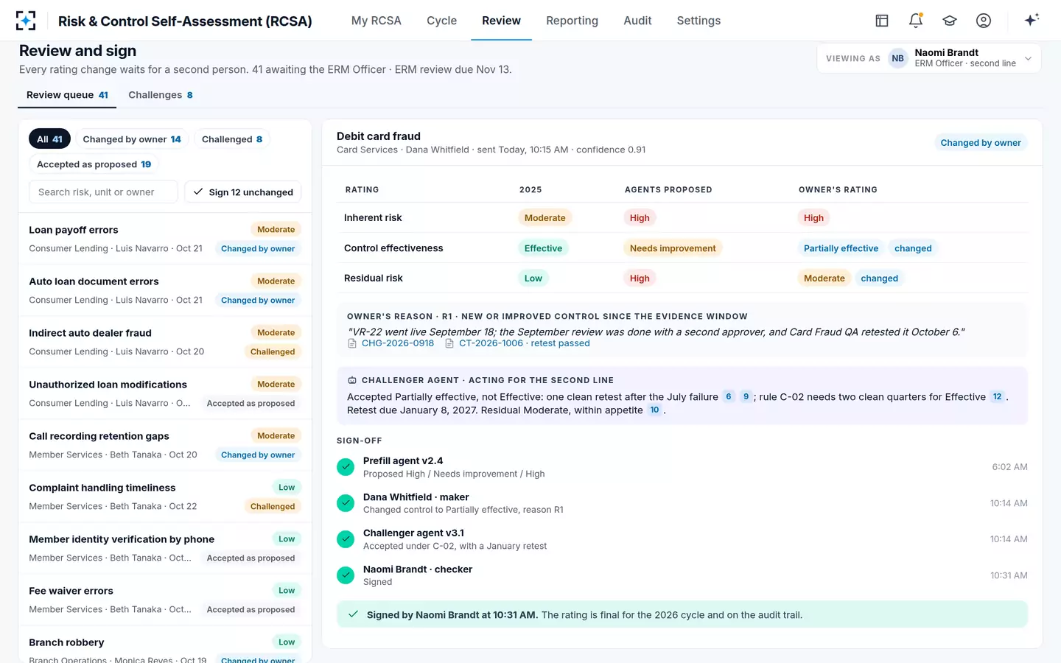Open the user account icon
1061x663 pixels.
[x=984, y=21]
